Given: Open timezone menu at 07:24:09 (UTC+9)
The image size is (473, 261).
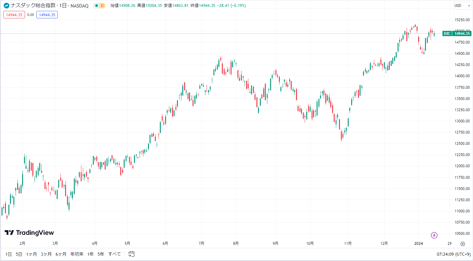Looking at the screenshot, I should click(x=454, y=254).
